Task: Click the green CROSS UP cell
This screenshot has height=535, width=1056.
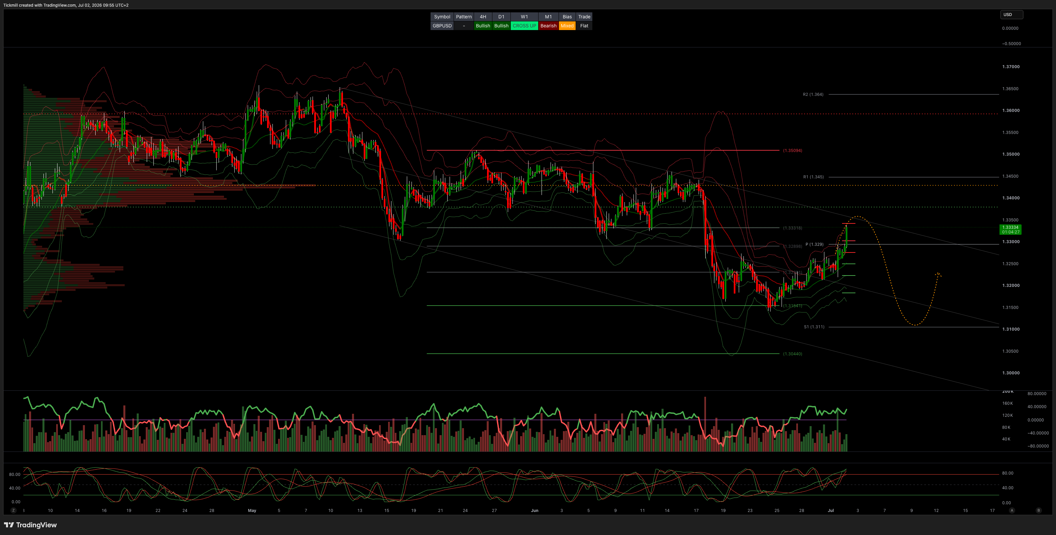Action: 524,26
